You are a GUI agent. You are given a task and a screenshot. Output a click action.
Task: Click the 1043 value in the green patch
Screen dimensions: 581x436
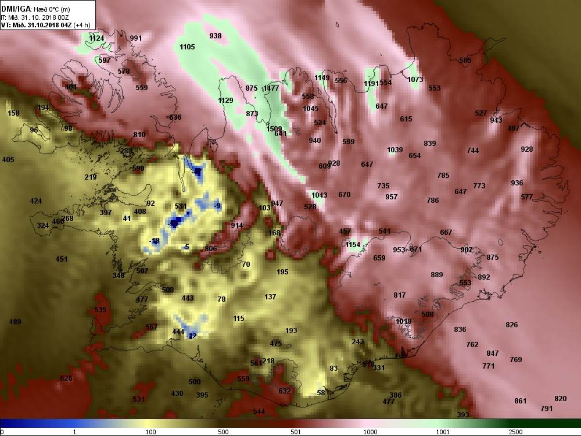coord(320,195)
